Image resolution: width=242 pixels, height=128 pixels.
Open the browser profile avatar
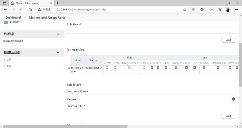coord(228,10)
